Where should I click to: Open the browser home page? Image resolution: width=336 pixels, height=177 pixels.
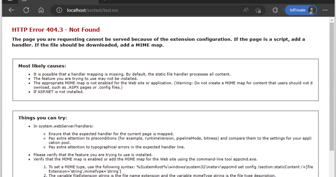[x=41, y=10]
